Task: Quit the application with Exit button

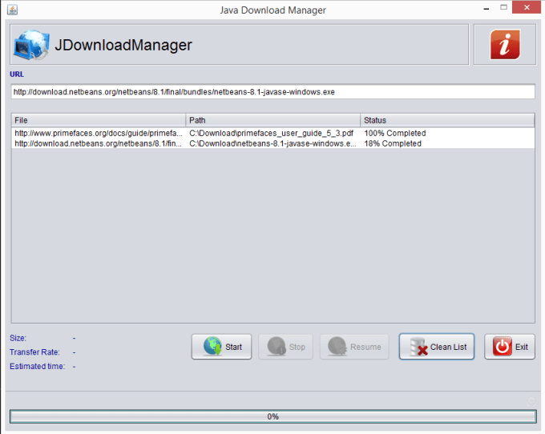Action: click(x=510, y=347)
